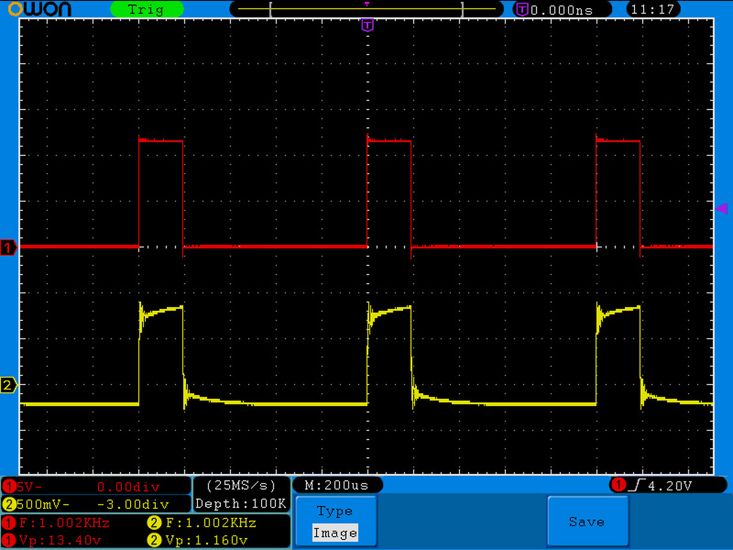
Task: Click the waveform memory position bar
Action: 366,9
